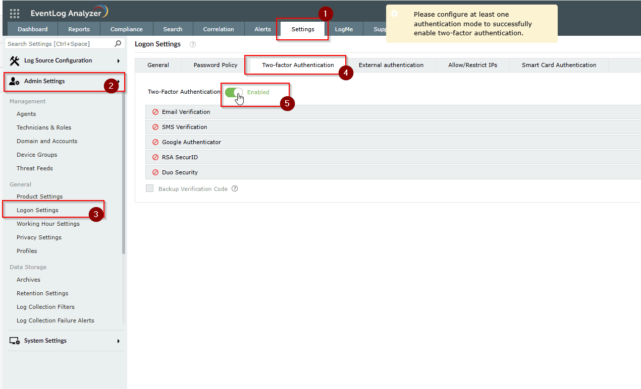The height and width of the screenshot is (389, 641).
Task: Open Product Settings
Action: pos(40,197)
